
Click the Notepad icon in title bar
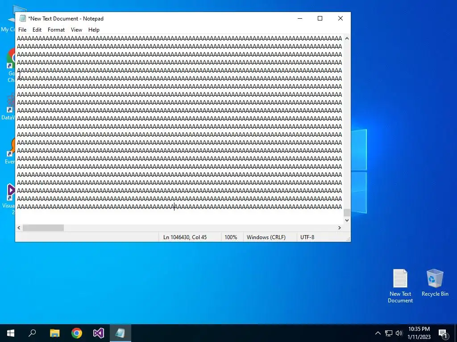pyautogui.click(x=22, y=18)
